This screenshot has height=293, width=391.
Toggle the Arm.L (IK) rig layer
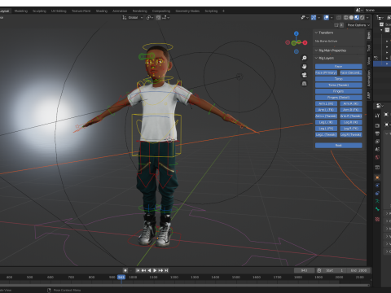(x=326, y=103)
